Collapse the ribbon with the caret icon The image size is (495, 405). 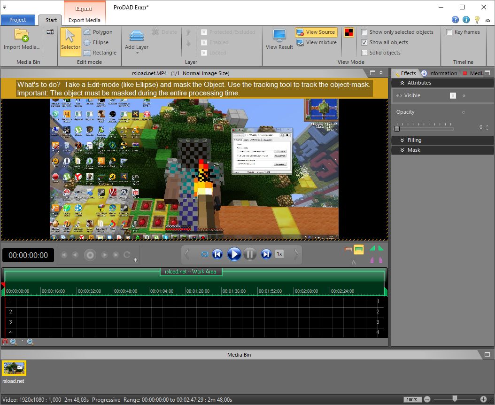click(487, 20)
